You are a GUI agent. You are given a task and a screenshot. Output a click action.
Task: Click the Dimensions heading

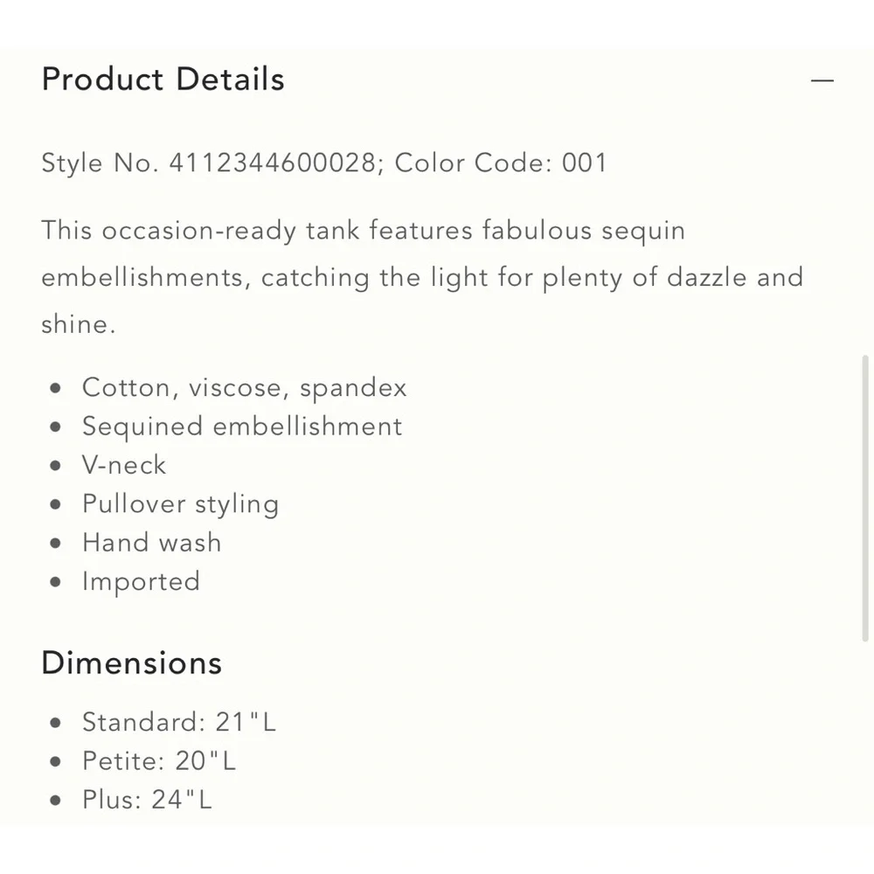point(132,663)
